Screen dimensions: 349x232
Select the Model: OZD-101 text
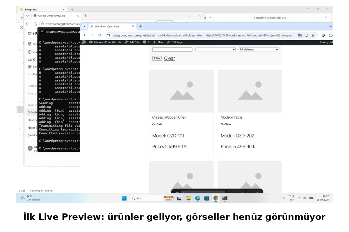click(x=168, y=136)
